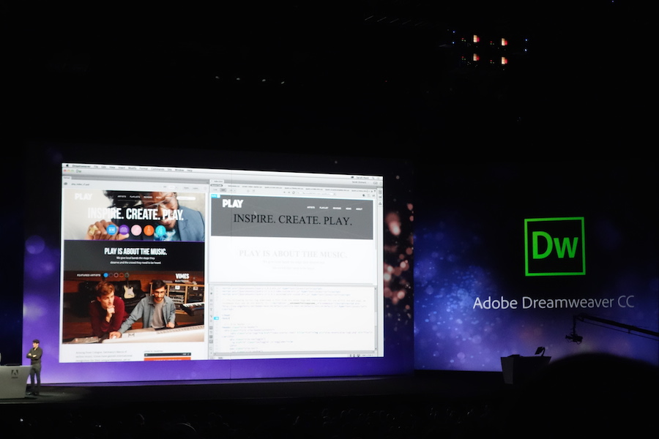
Task: Click the blue line marker in code gutter
Action: [215, 319]
